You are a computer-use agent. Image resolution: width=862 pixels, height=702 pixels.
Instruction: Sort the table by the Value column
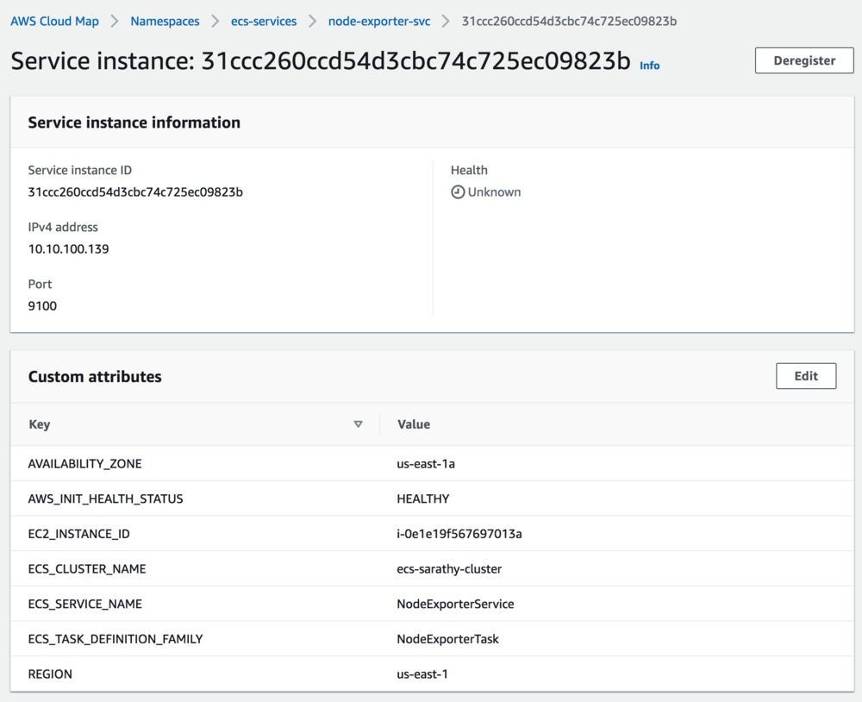pyautogui.click(x=414, y=424)
